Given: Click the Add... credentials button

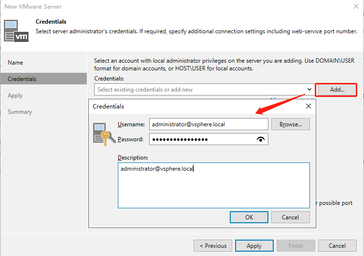Looking at the screenshot, I should click(x=337, y=90).
